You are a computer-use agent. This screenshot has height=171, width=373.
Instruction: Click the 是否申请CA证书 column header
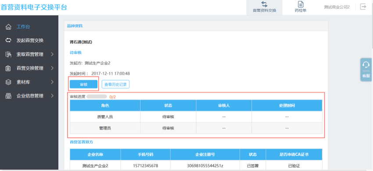294,154
